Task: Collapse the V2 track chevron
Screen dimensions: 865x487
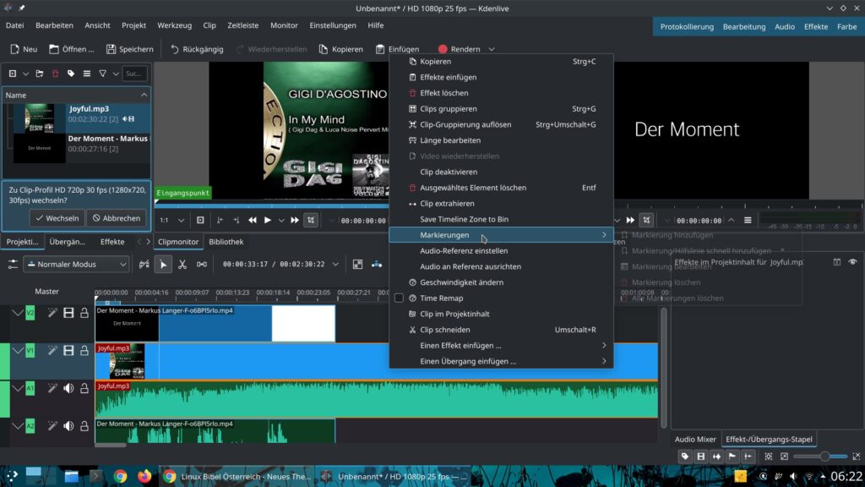Action: (18, 313)
